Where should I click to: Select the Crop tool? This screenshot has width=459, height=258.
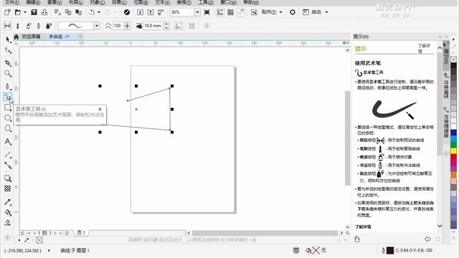pos(8,62)
